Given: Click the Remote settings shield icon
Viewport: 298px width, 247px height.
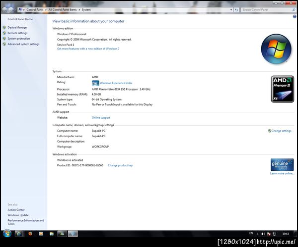Looking at the screenshot, I should coord(4,33).
